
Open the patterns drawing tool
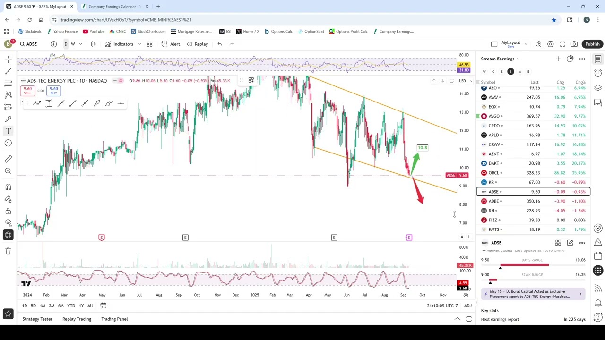click(8, 95)
